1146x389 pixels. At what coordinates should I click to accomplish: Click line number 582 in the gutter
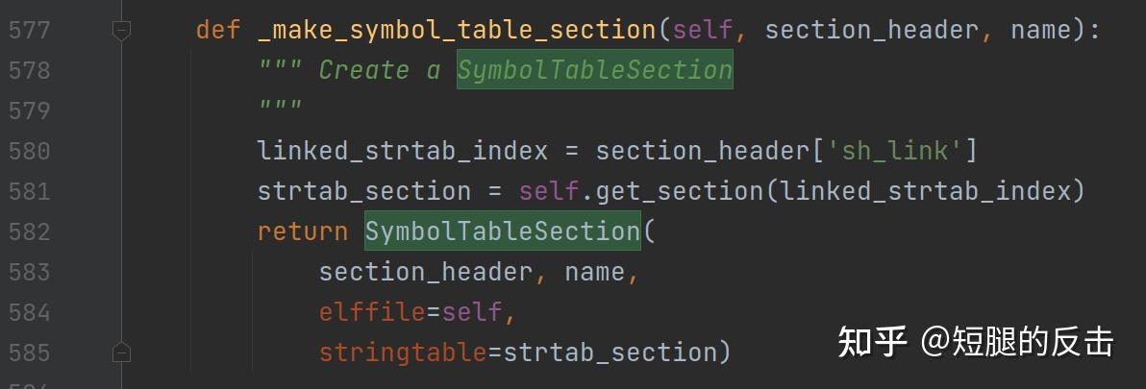29,231
